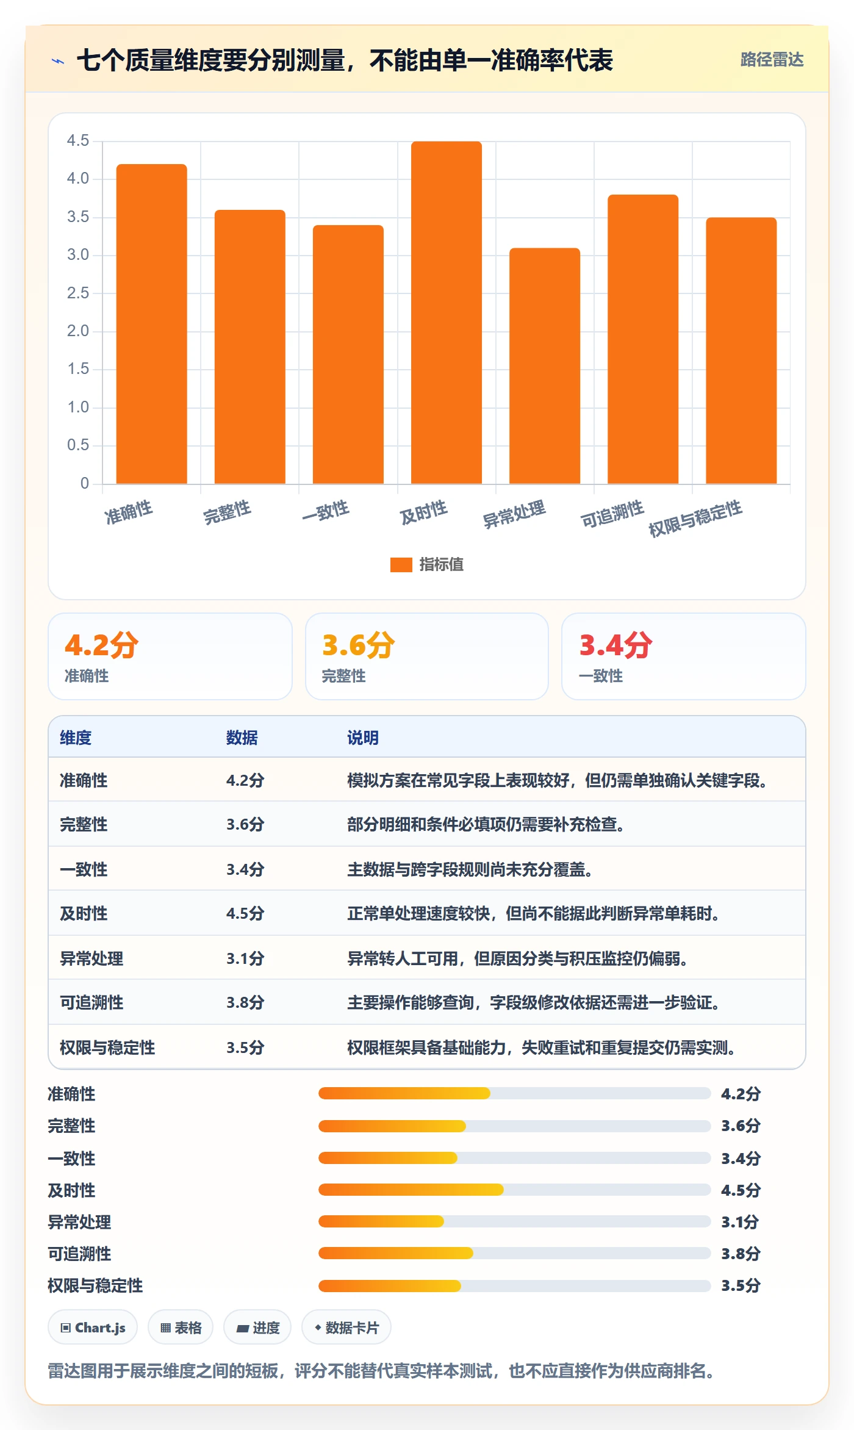This screenshot has width=854, height=1430.
Task: Click the 可追溯性 progress bar
Action: (x=514, y=1253)
